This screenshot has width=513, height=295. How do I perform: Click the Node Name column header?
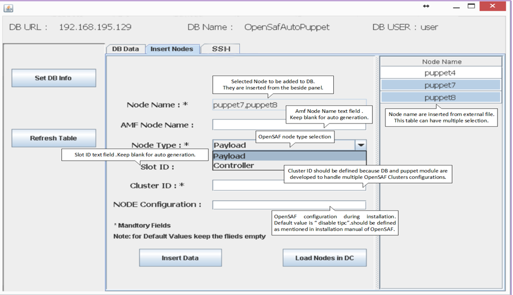[x=441, y=62]
